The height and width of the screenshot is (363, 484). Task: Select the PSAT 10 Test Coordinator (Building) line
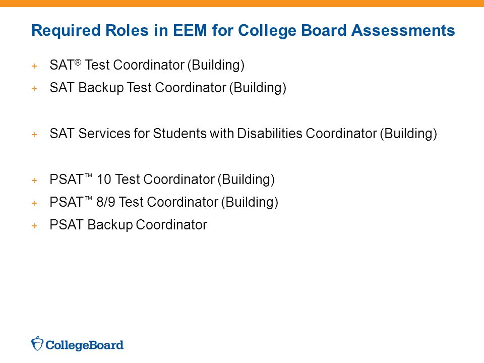click(162, 179)
